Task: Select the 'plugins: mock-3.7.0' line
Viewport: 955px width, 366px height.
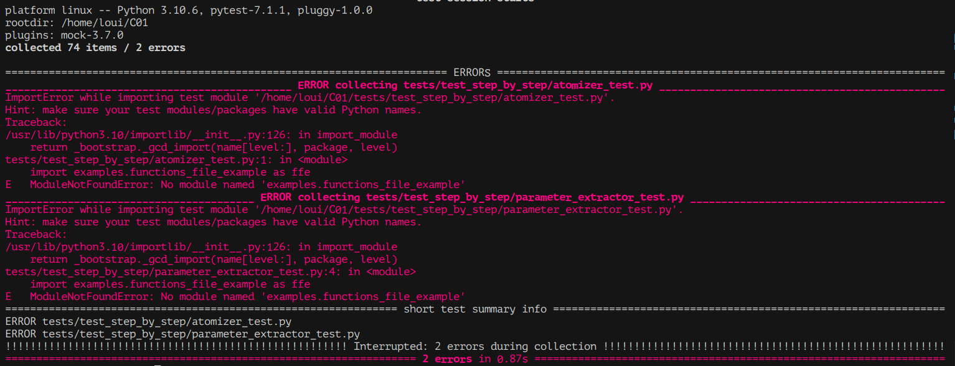Action: pyautogui.click(x=64, y=35)
